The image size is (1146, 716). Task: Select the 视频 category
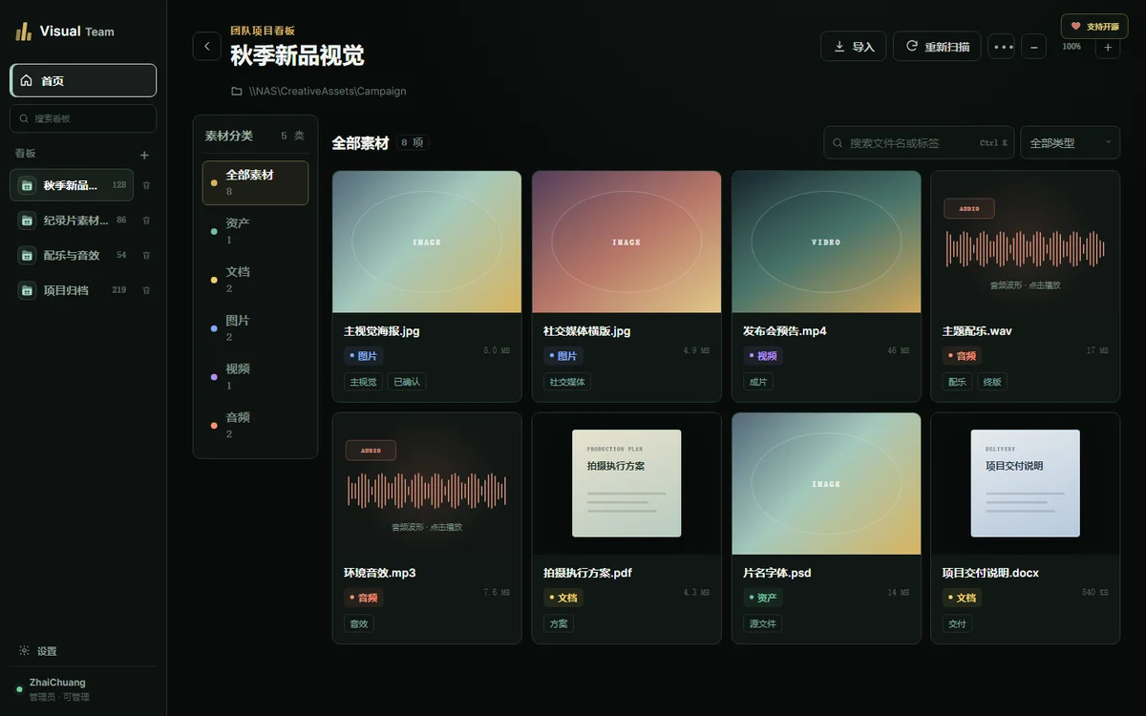pyautogui.click(x=255, y=377)
